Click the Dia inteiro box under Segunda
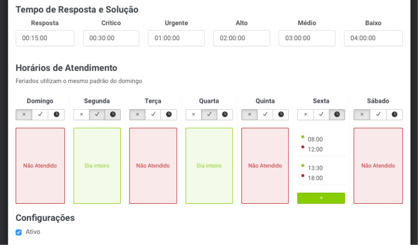Viewport: 418px width, 245px height. tap(97, 166)
